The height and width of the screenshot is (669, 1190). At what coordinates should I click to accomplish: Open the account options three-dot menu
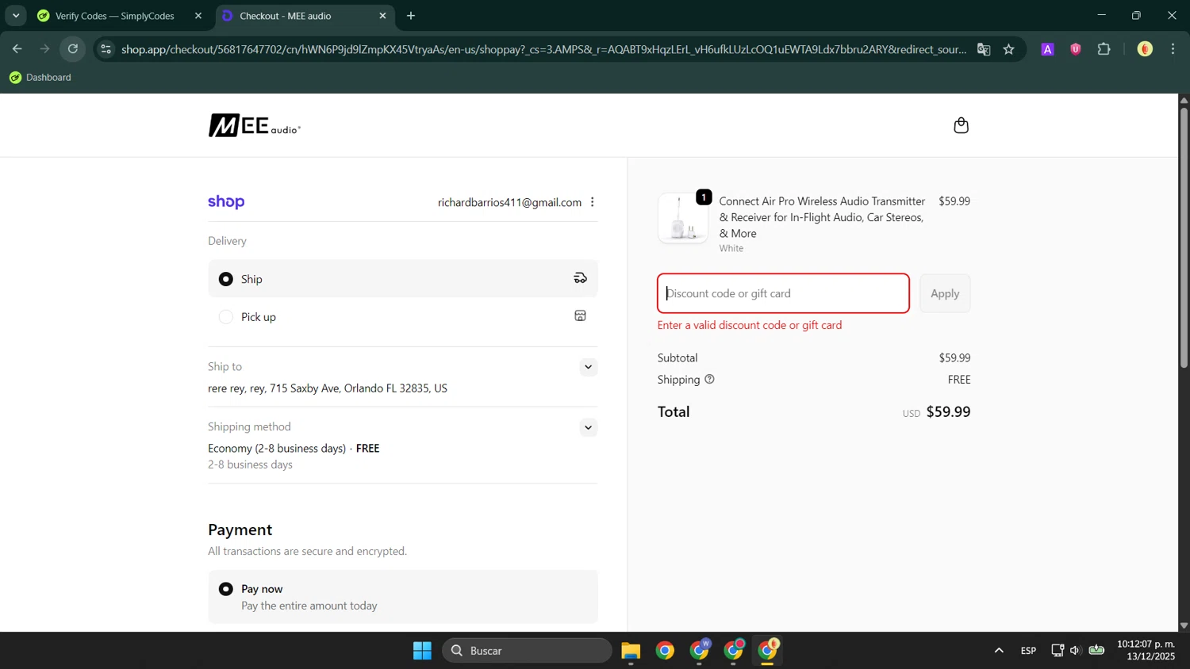tap(592, 202)
